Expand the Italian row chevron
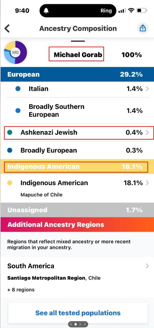154x328 pixels. pos(147,89)
